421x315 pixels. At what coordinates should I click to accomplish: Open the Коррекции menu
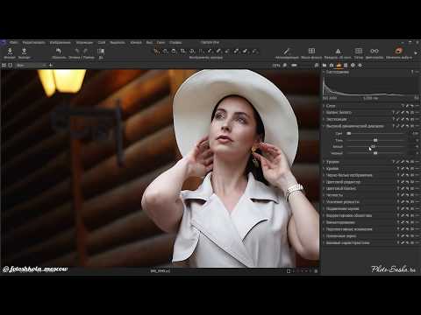pos(84,43)
